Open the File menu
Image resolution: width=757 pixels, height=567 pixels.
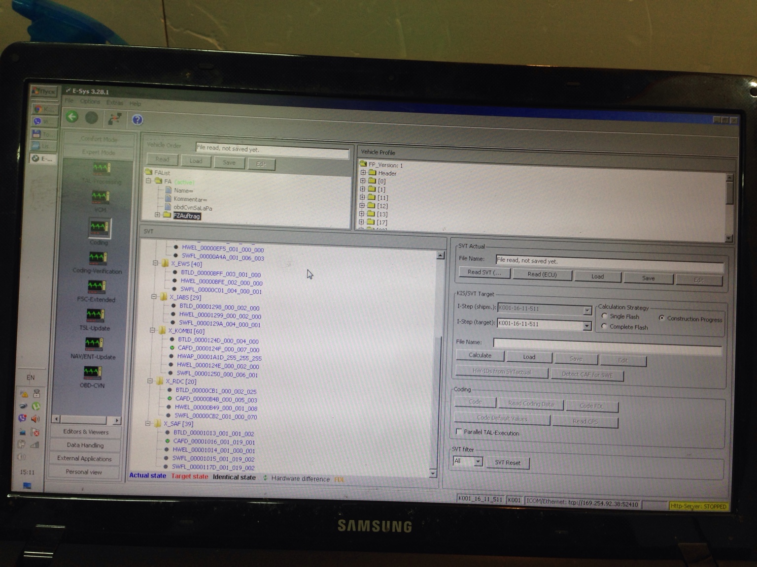click(x=69, y=101)
